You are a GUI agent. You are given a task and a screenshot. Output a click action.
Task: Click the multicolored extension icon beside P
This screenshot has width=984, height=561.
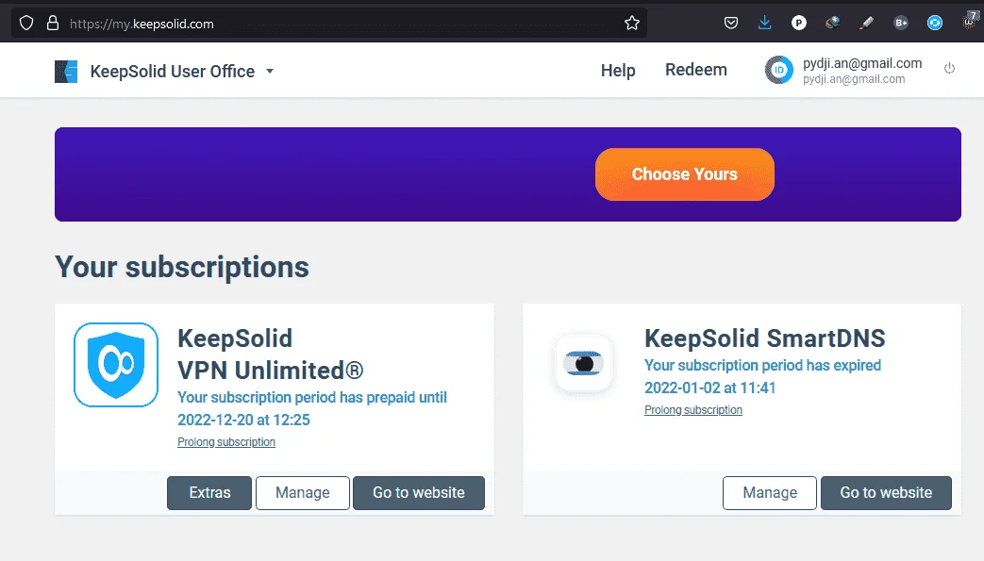click(832, 24)
